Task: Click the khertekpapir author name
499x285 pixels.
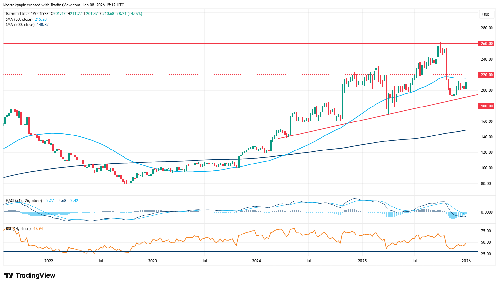Action: coord(15,5)
